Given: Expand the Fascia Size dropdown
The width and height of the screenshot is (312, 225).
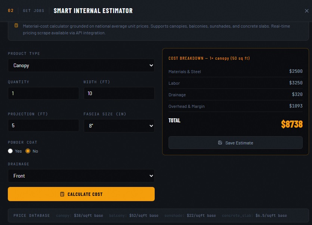Looking at the screenshot, I should click(119, 126).
